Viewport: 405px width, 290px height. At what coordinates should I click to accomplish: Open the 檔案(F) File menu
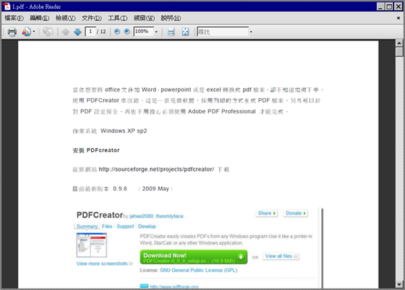(14, 18)
